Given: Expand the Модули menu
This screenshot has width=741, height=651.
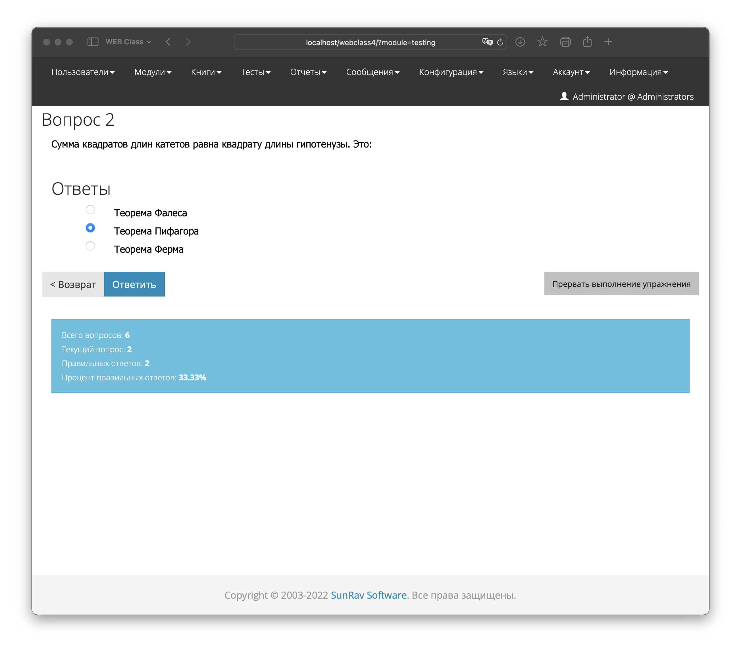Looking at the screenshot, I should pyautogui.click(x=153, y=72).
